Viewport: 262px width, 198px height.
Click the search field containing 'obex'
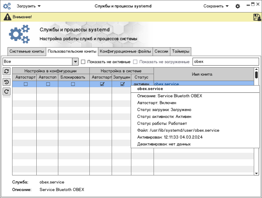(x=225, y=62)
